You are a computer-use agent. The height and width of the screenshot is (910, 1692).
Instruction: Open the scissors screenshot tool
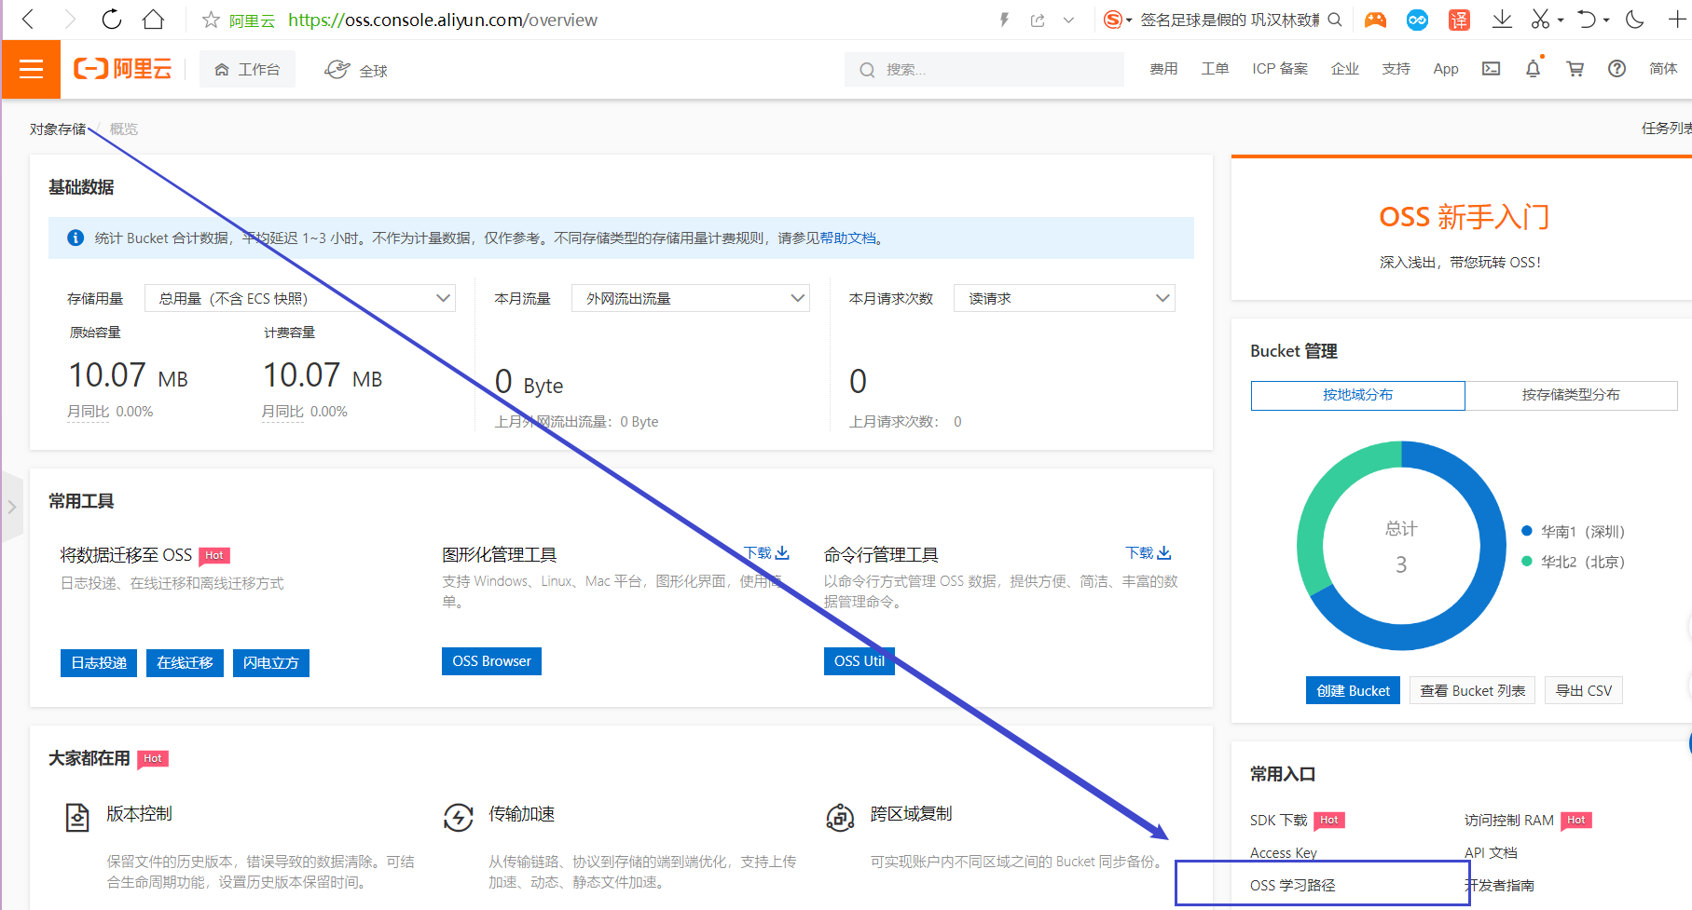[1540, 20]
